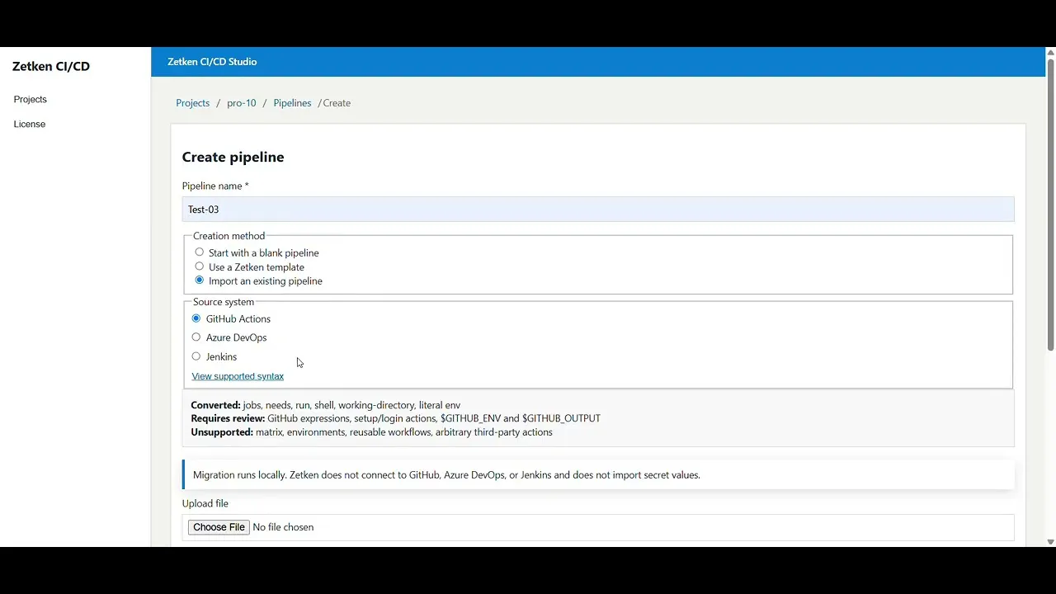The image size is (1056, 594).
Task: Pick GitHub Actions as source system
Action: point(196,318)
